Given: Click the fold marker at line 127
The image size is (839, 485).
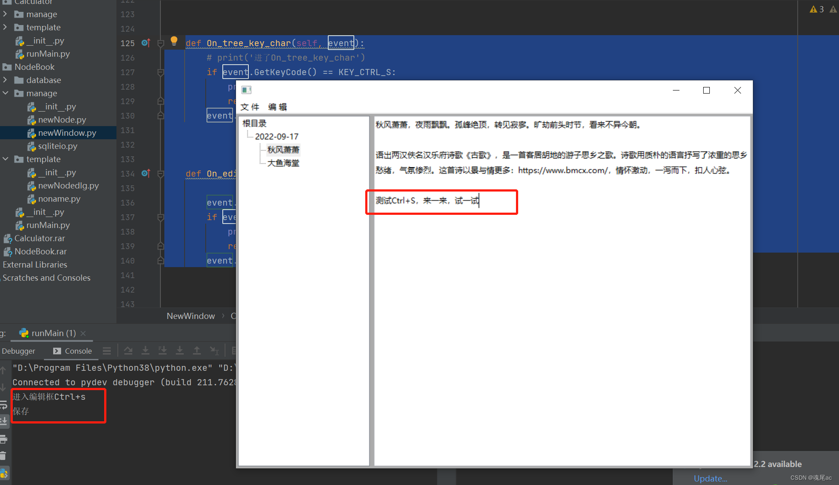Looking at the screenshot, I should click(161, 72).
